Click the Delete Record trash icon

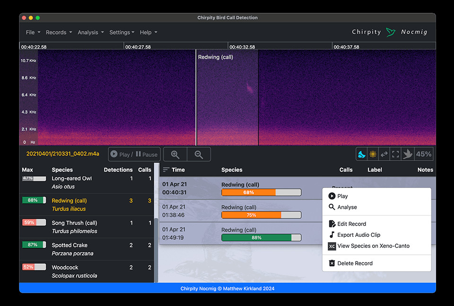tap(332, 263)
